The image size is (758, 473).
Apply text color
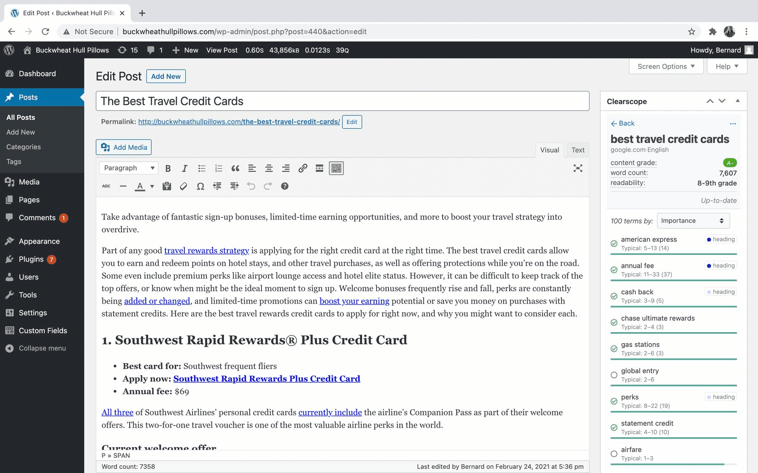coord(140,186)
